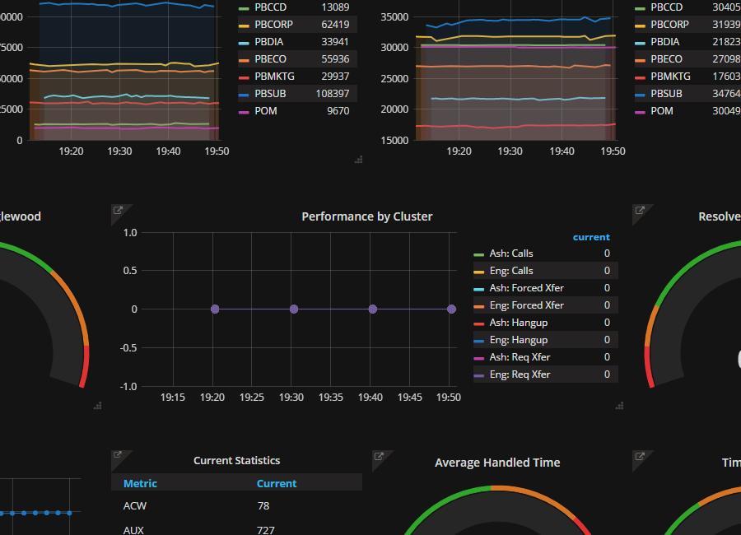741x535 pixels.
Task: Click the resize grip below the top-left time series chart
Action: [x=358, y=159]
